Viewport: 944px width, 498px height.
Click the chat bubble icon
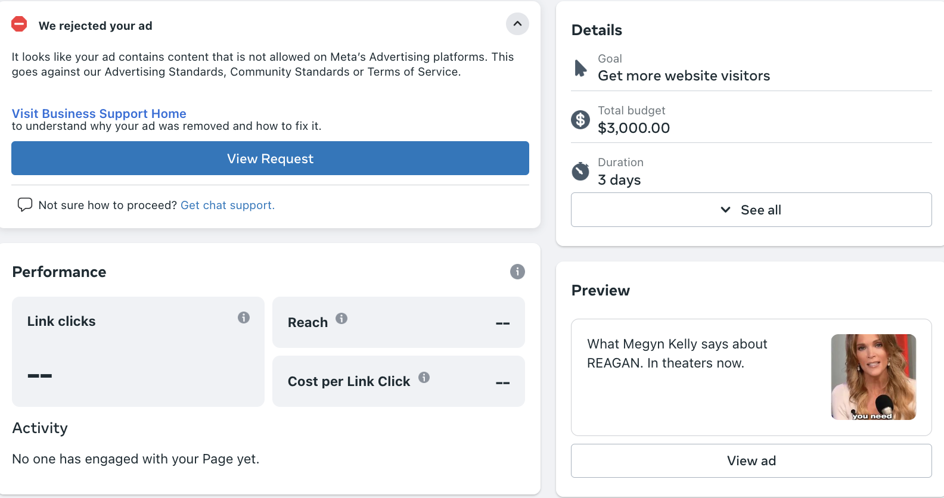tap(25, 205)
